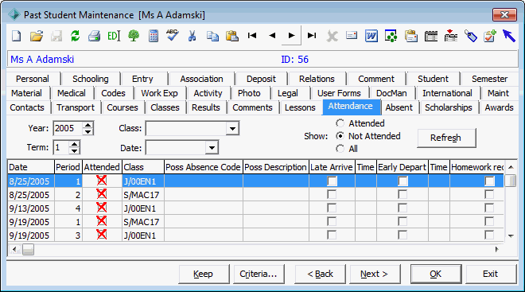
Task: Click the green ED edit icon
Action: pyautogui.click(x=114, y=36)
